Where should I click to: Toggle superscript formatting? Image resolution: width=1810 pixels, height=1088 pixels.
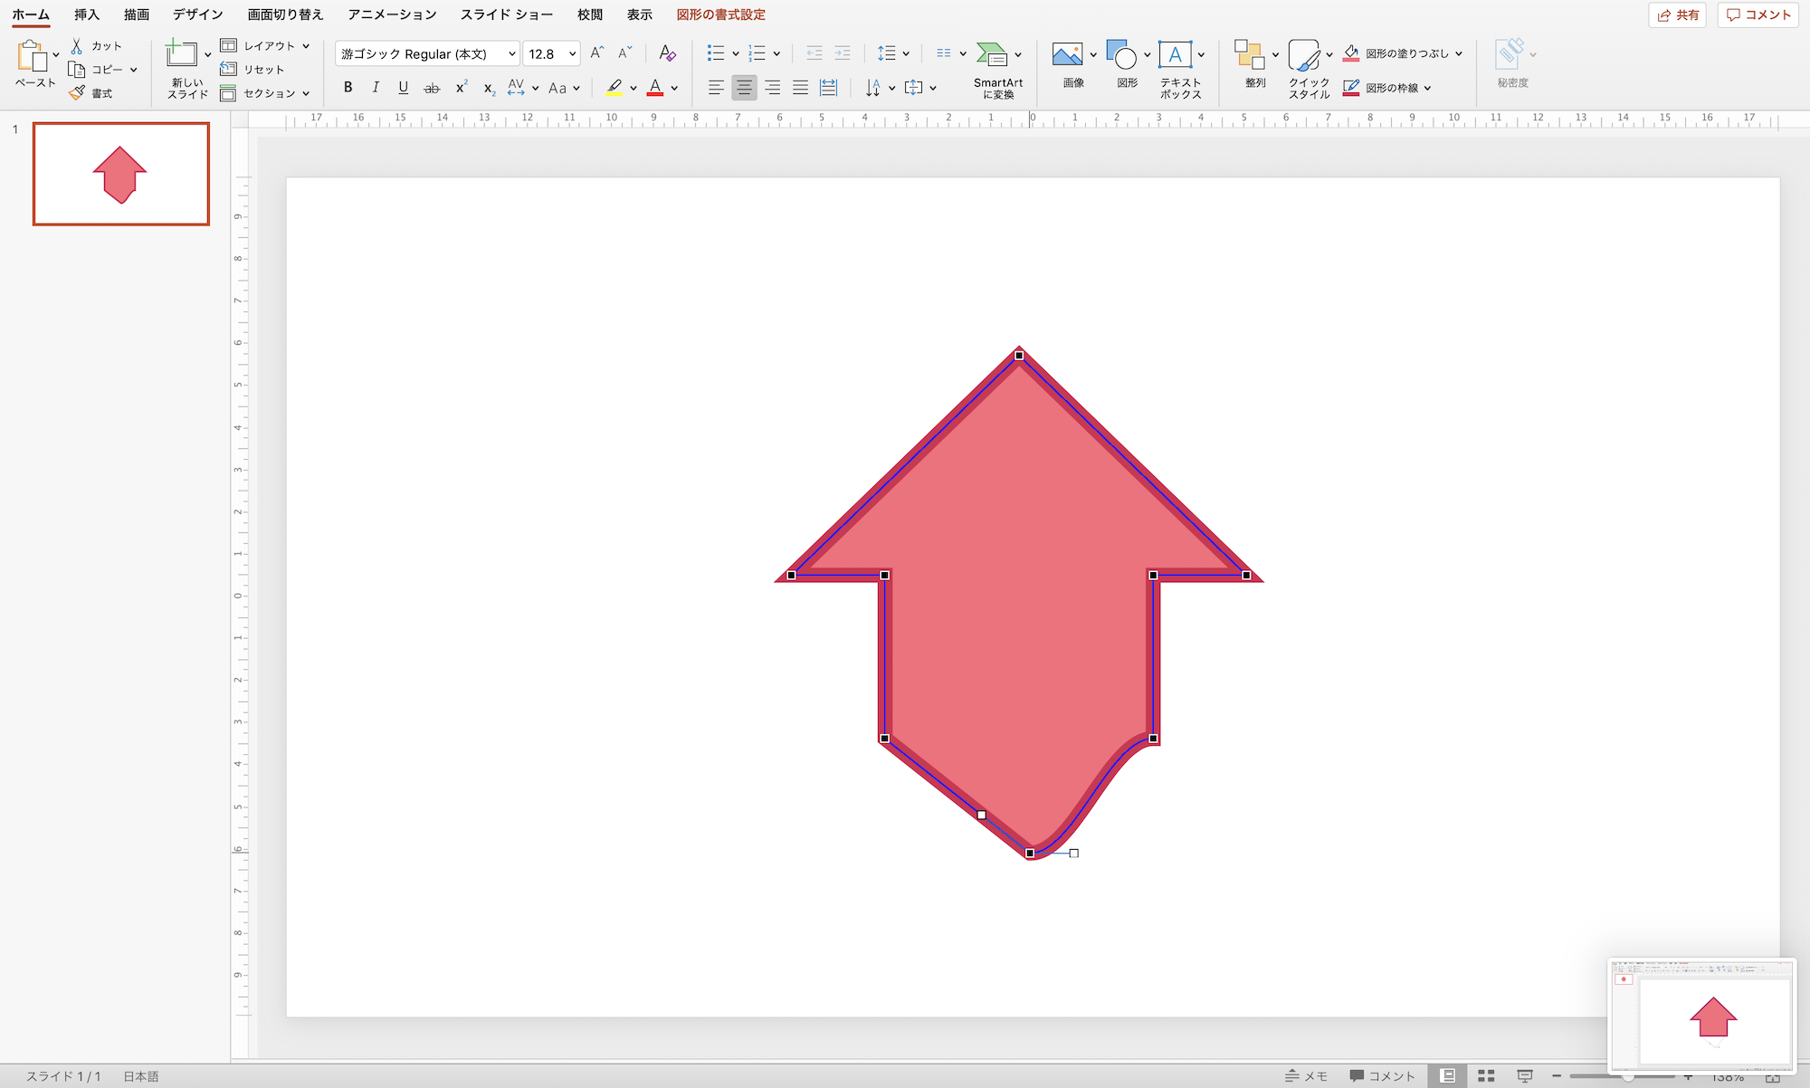click(461, 88)
